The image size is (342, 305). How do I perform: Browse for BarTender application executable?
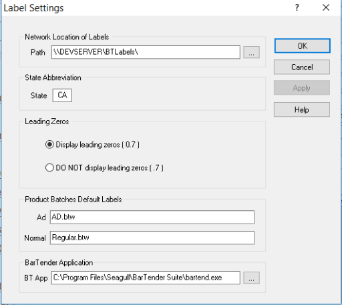[x=251, y=278]
